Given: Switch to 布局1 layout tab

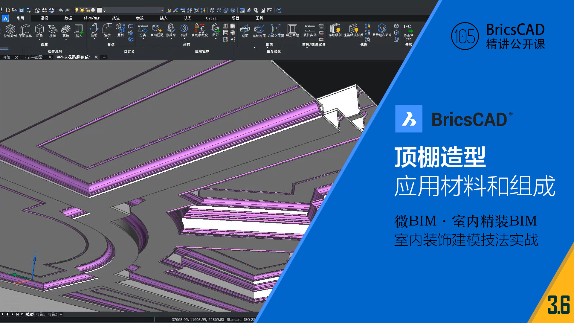Looking at the screenshot, I should tap(40, 314).
